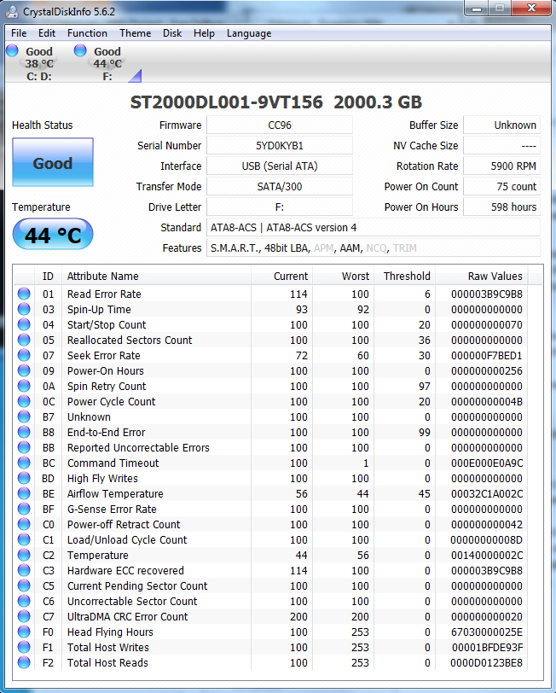This screenshot has width=556, height=693.
Task: Click status orb for Head Flying Hours
Action: [24, 632]
